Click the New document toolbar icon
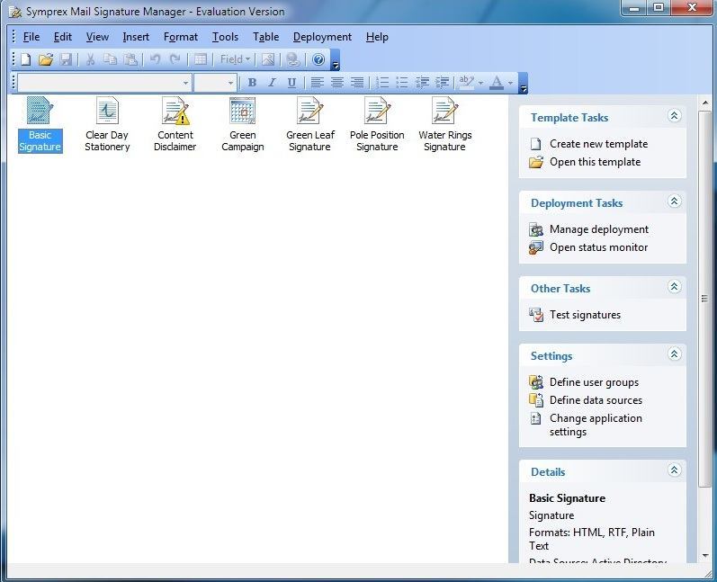Viewport: 717px width, 582px height. [x=25, y=59]
